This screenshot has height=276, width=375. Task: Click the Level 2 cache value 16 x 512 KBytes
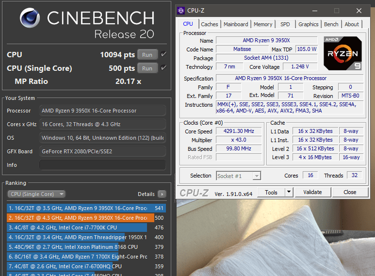[315, 148]
